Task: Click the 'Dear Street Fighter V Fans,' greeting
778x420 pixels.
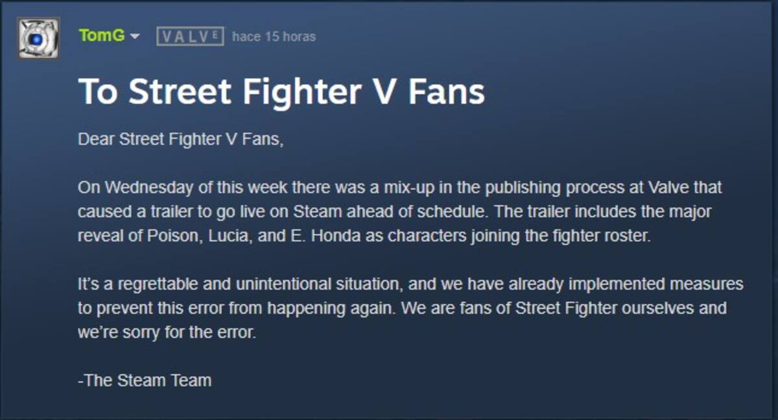Action: 181,140
